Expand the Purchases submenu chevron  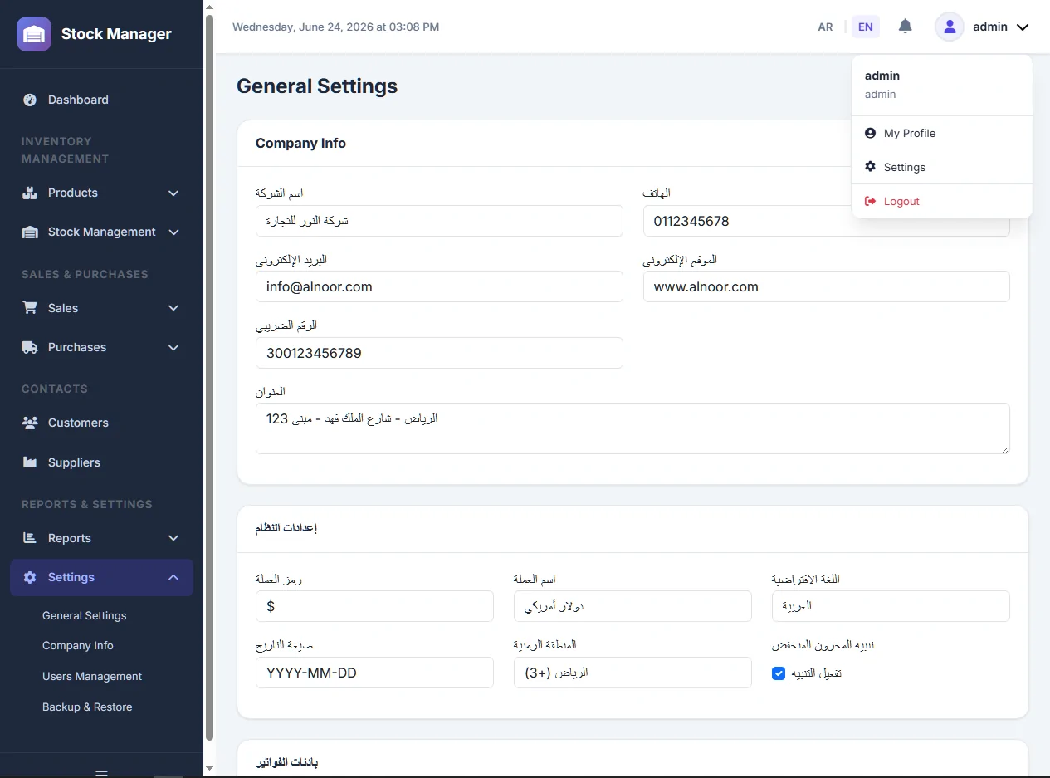point(173,347)
